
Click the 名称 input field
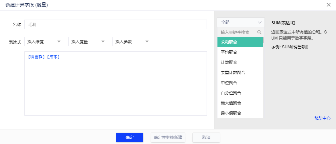pyautogui.click(x=115, y=25)
